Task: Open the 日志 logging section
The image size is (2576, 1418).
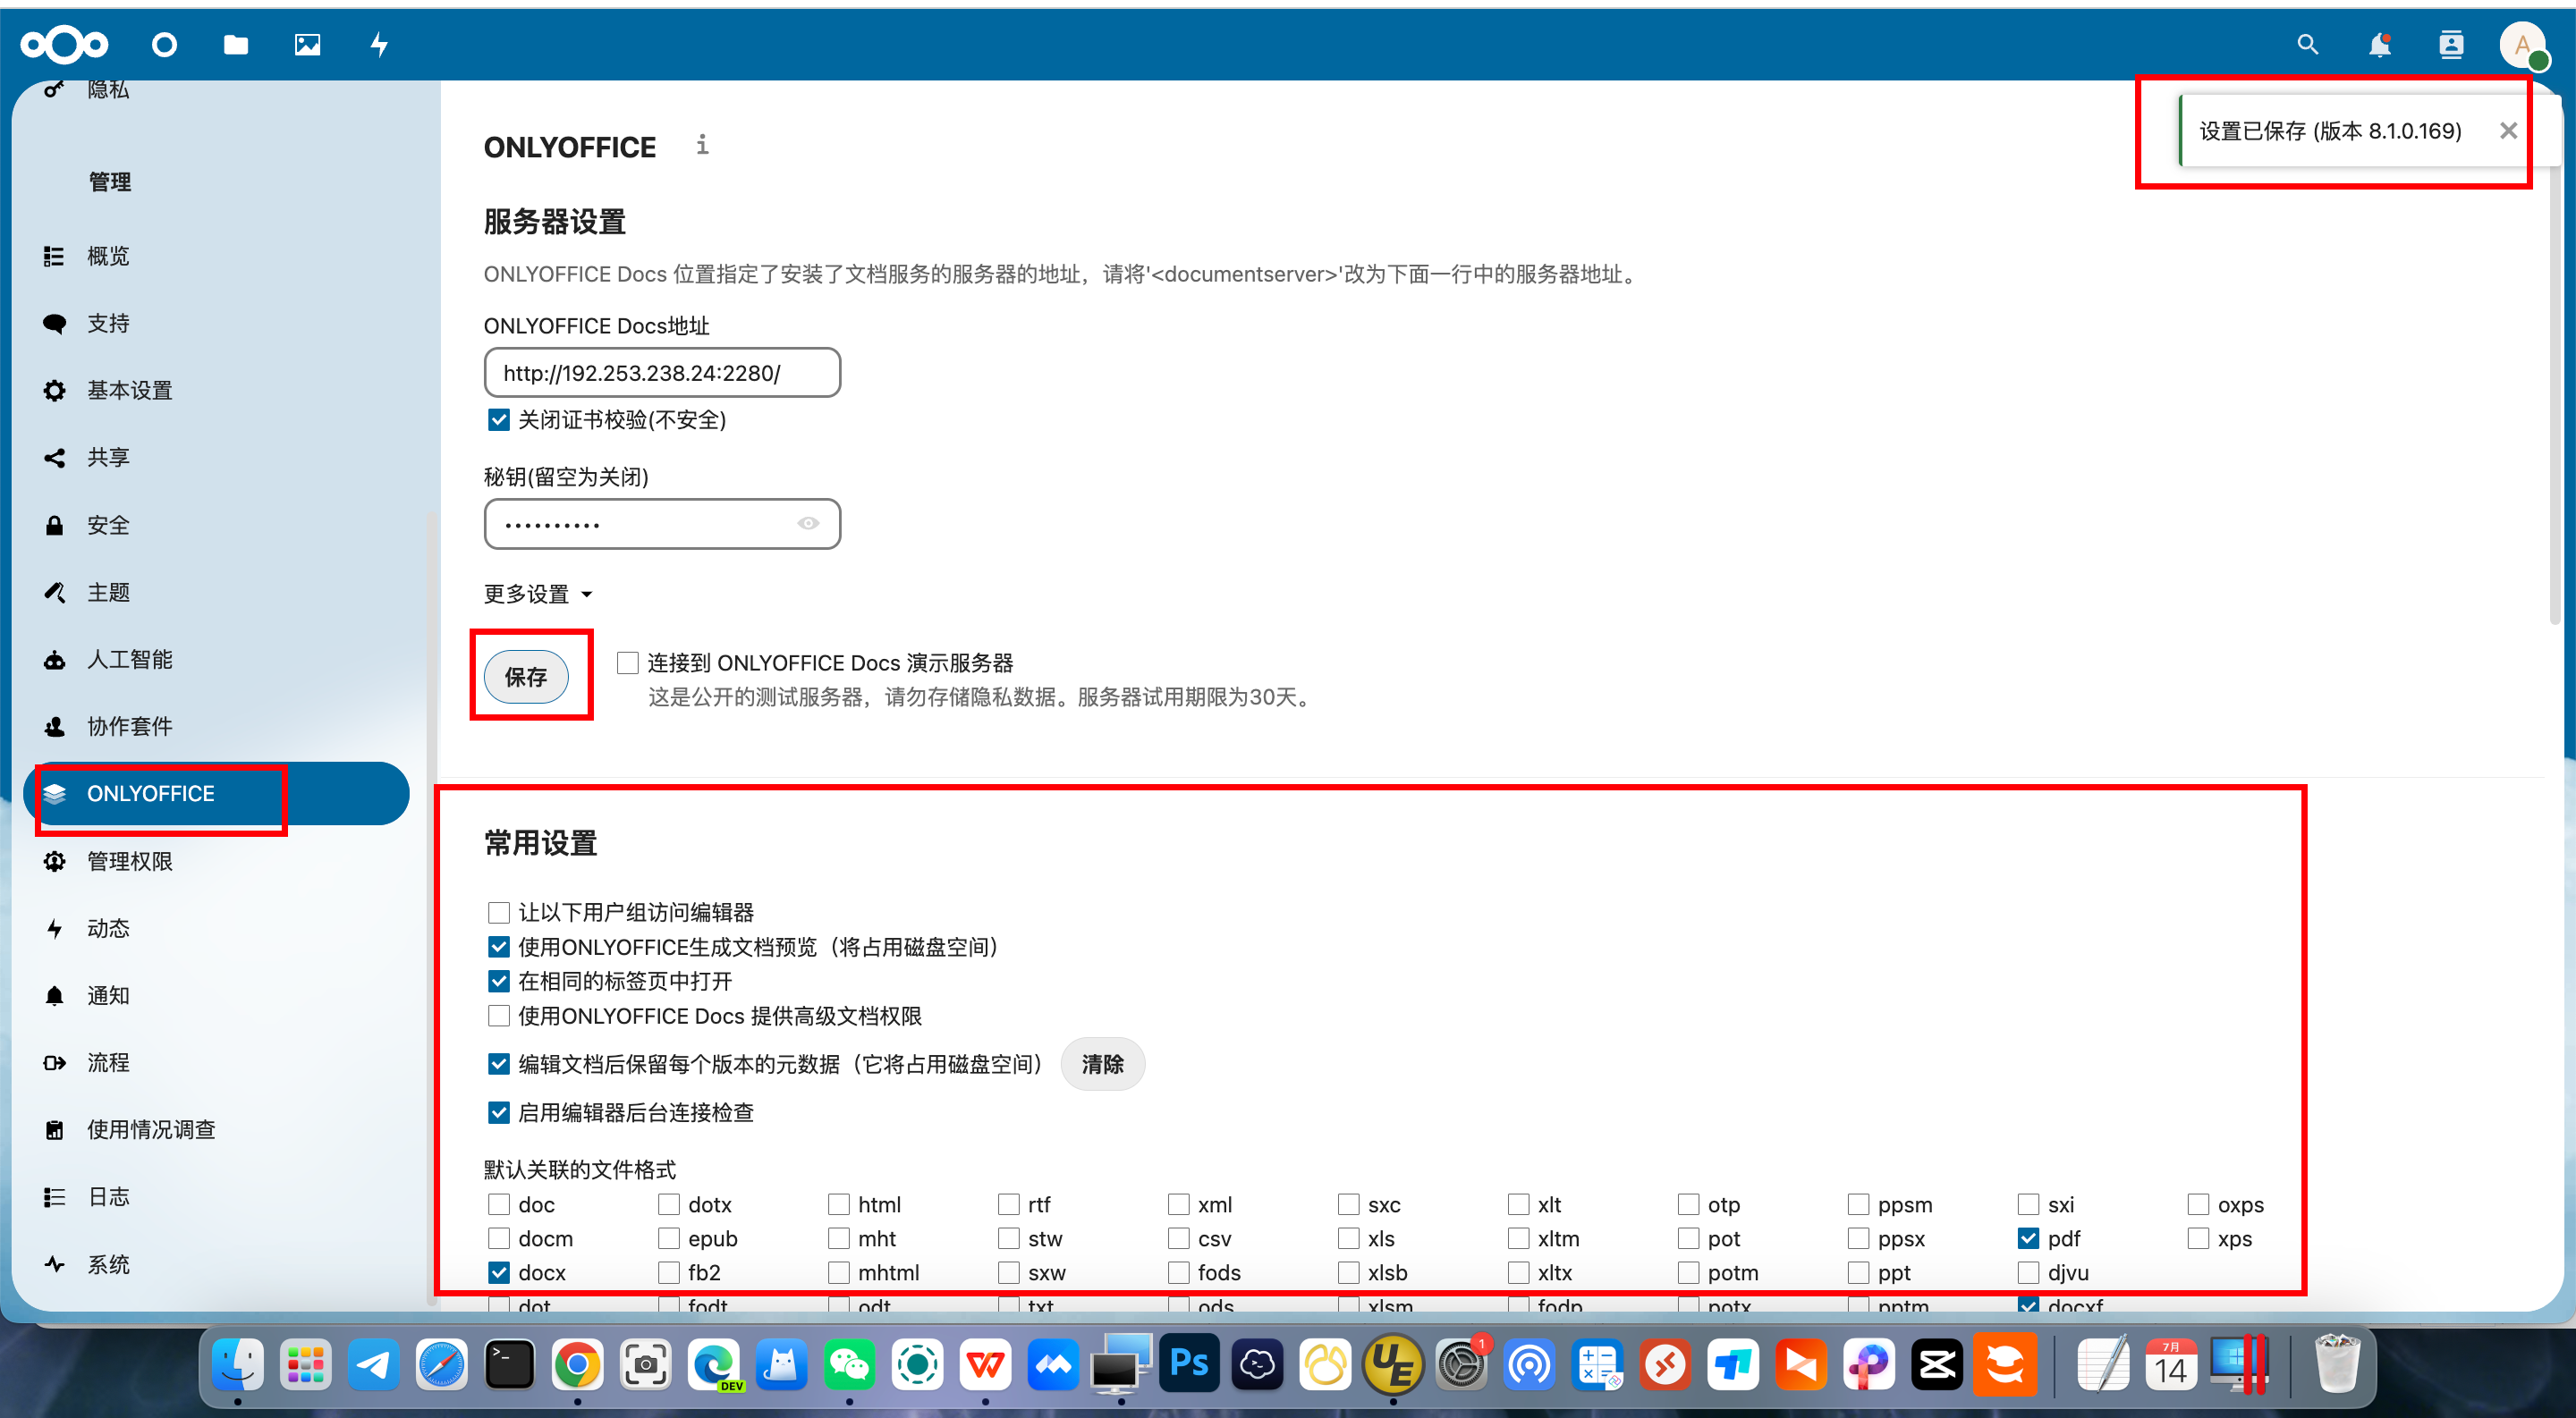Action: (x=216, y=1196)
